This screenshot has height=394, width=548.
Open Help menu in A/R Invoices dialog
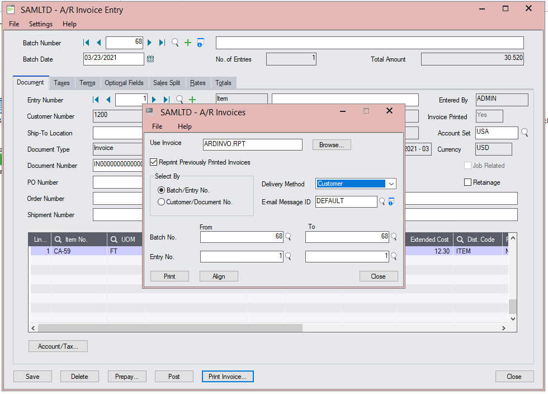click(x=185, y=126)
